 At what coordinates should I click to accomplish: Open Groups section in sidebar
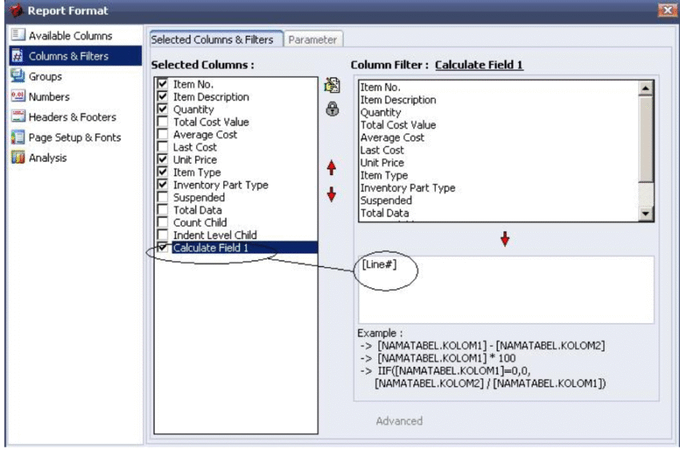[46, 76]
